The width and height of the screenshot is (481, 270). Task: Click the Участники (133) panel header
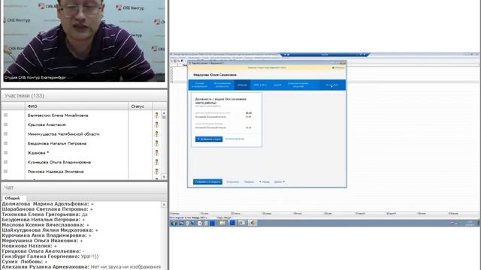click(x=84, y=96)
